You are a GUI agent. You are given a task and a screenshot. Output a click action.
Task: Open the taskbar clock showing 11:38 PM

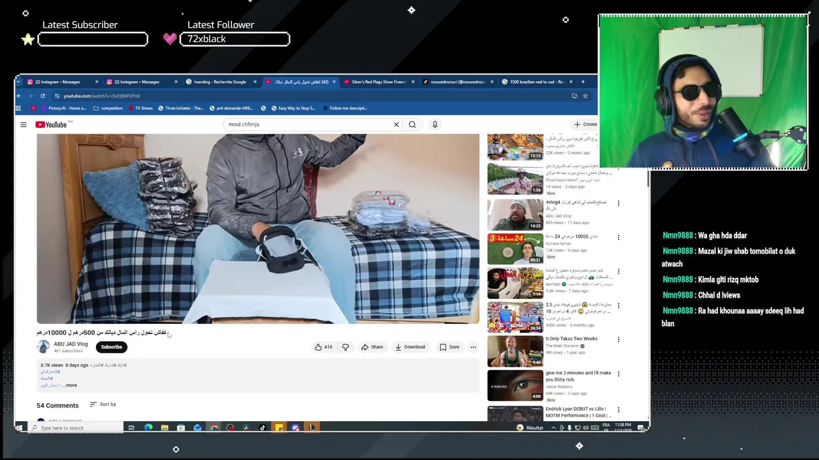[623, 427]
